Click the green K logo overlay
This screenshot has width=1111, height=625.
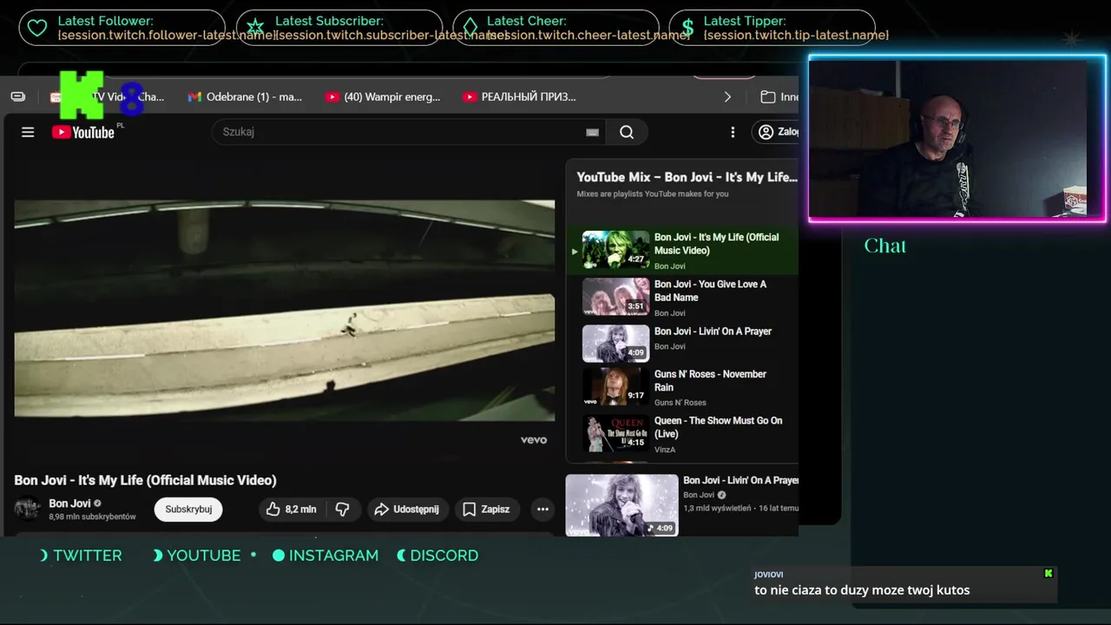82,95
